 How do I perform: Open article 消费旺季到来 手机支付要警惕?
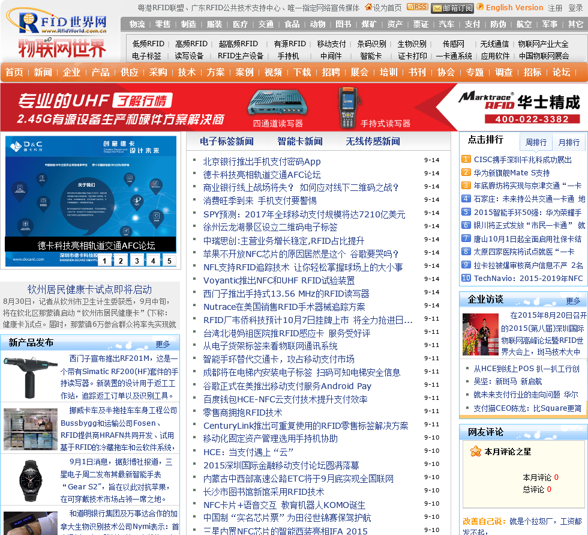[259, 201]
